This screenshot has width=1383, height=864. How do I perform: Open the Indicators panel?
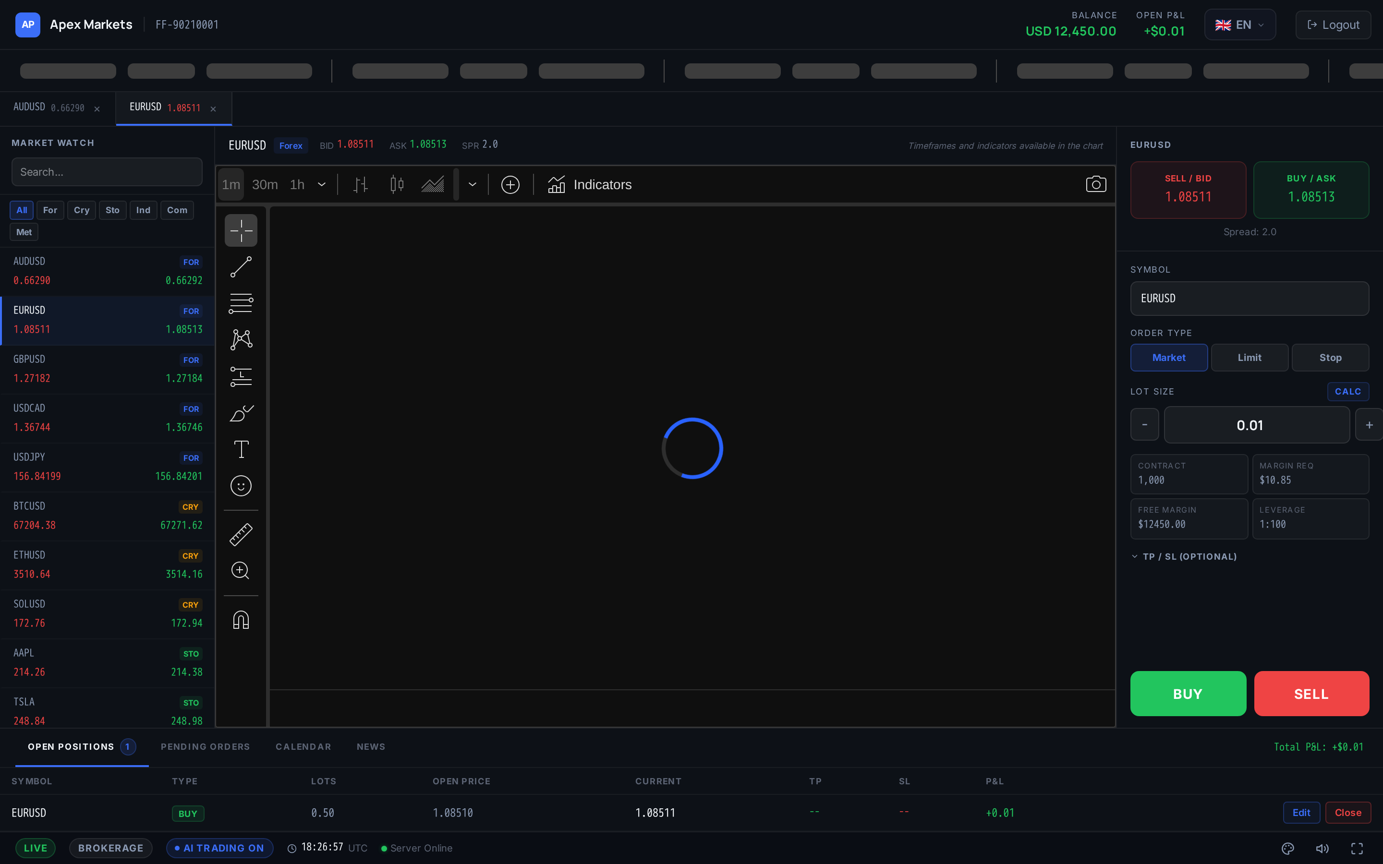pos(590,185)
